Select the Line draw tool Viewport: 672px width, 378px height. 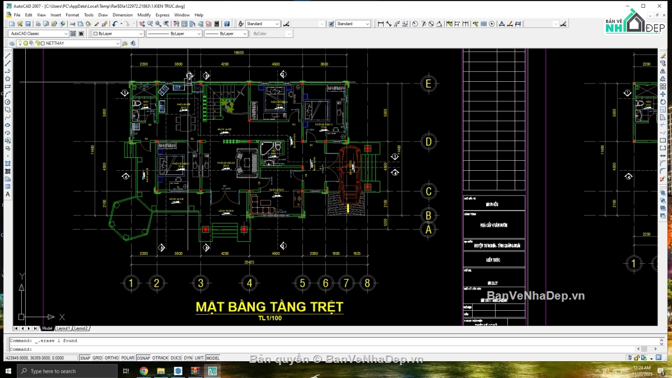[8, 56]
